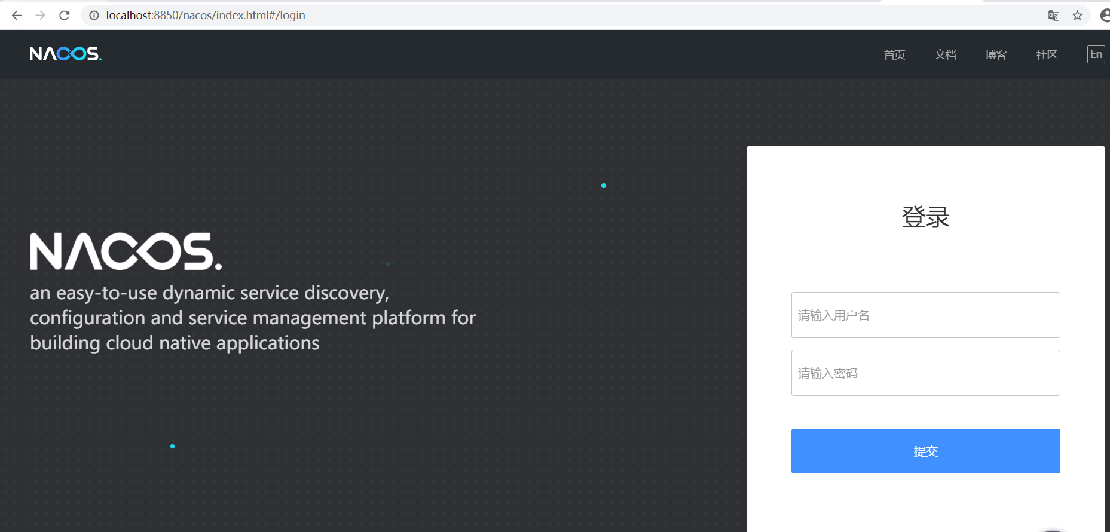This screenshot has height=532, width=1110.
Task: Click the 登录 heading text
Action: 925,217
